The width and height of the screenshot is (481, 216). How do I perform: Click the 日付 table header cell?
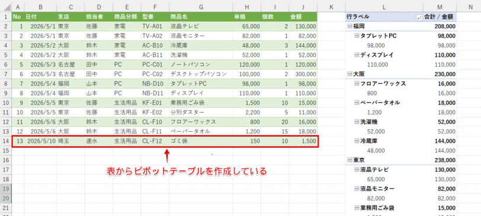40,17
